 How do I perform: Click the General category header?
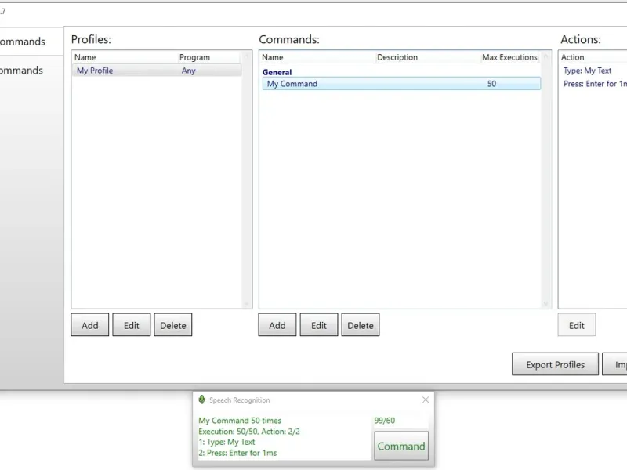(x=277, y=72)
